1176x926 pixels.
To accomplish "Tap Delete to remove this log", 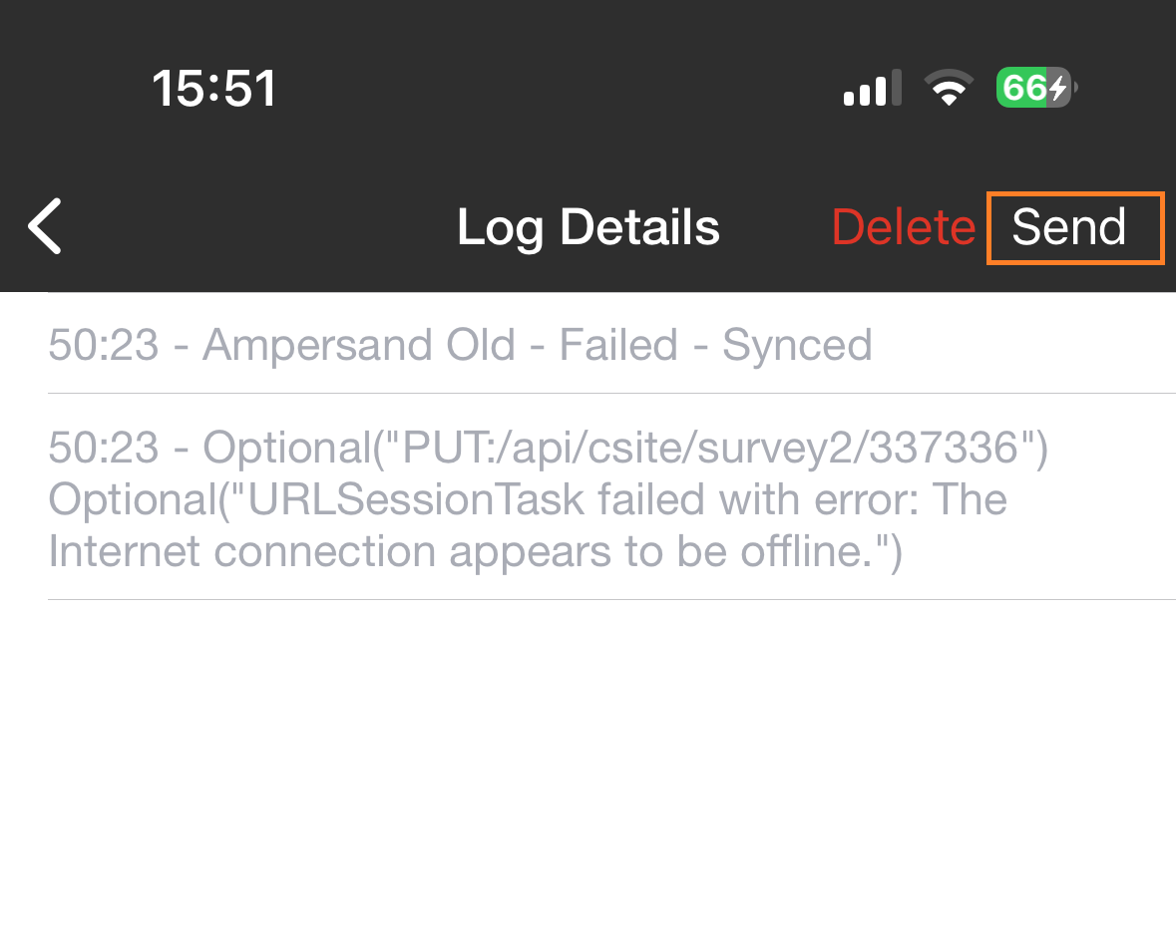I will click(903, 227).
